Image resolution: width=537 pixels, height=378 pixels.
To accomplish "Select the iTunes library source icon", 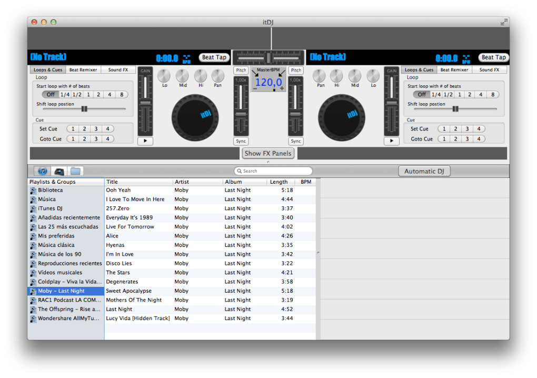I will (x=43, y=171).
